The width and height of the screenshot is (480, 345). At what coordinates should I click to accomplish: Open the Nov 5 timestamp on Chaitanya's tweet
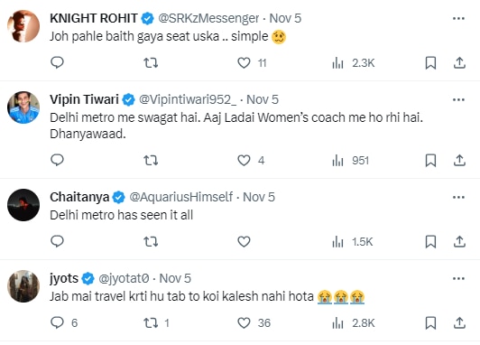point(259,197)
